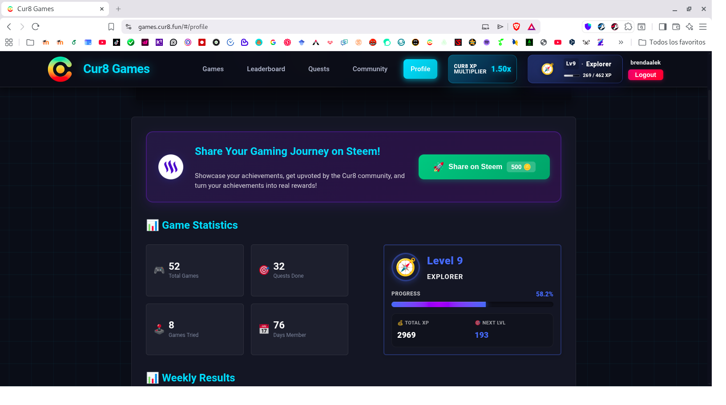The height and width of the screenshot is (405, 726).
Task: Bookmark this page with the bookmark icon
Action: (111, 27)
